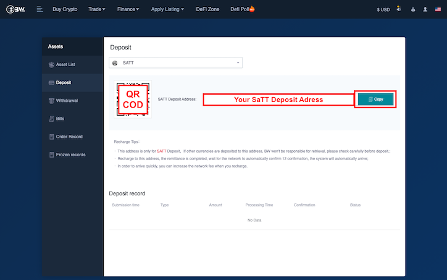Click Processing Time column header
447x280 pixels.
point(259,205)
